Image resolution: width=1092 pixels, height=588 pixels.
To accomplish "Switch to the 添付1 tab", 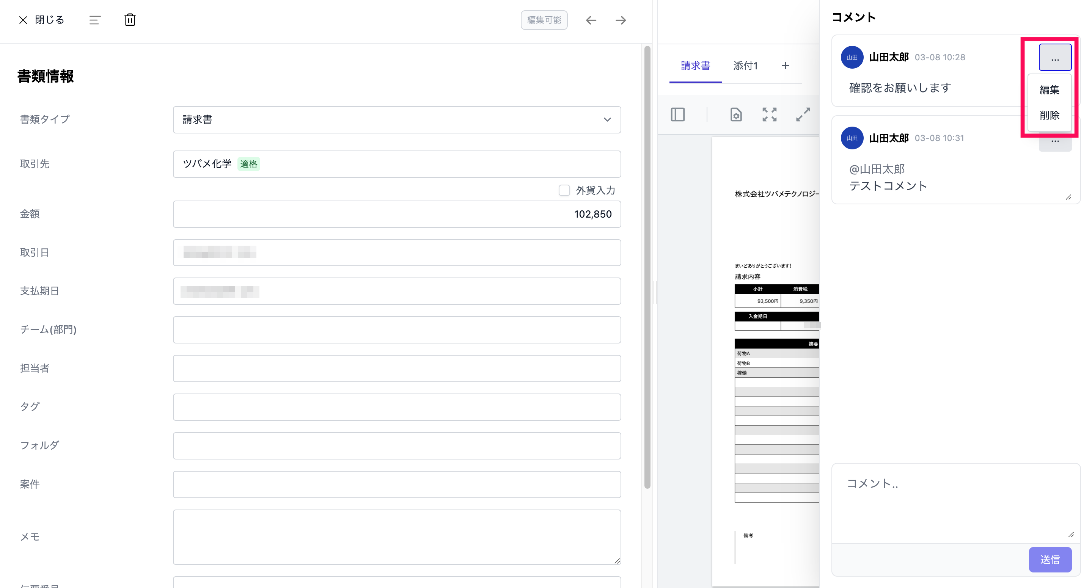I will pos(745,66).
